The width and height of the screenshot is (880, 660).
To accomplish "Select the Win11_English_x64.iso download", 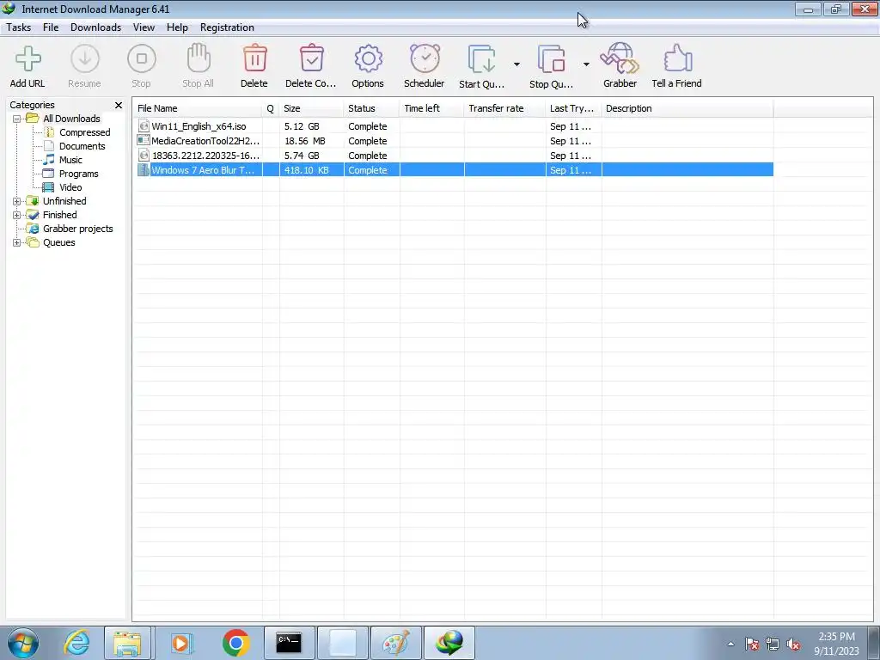I will click(455, 126).
